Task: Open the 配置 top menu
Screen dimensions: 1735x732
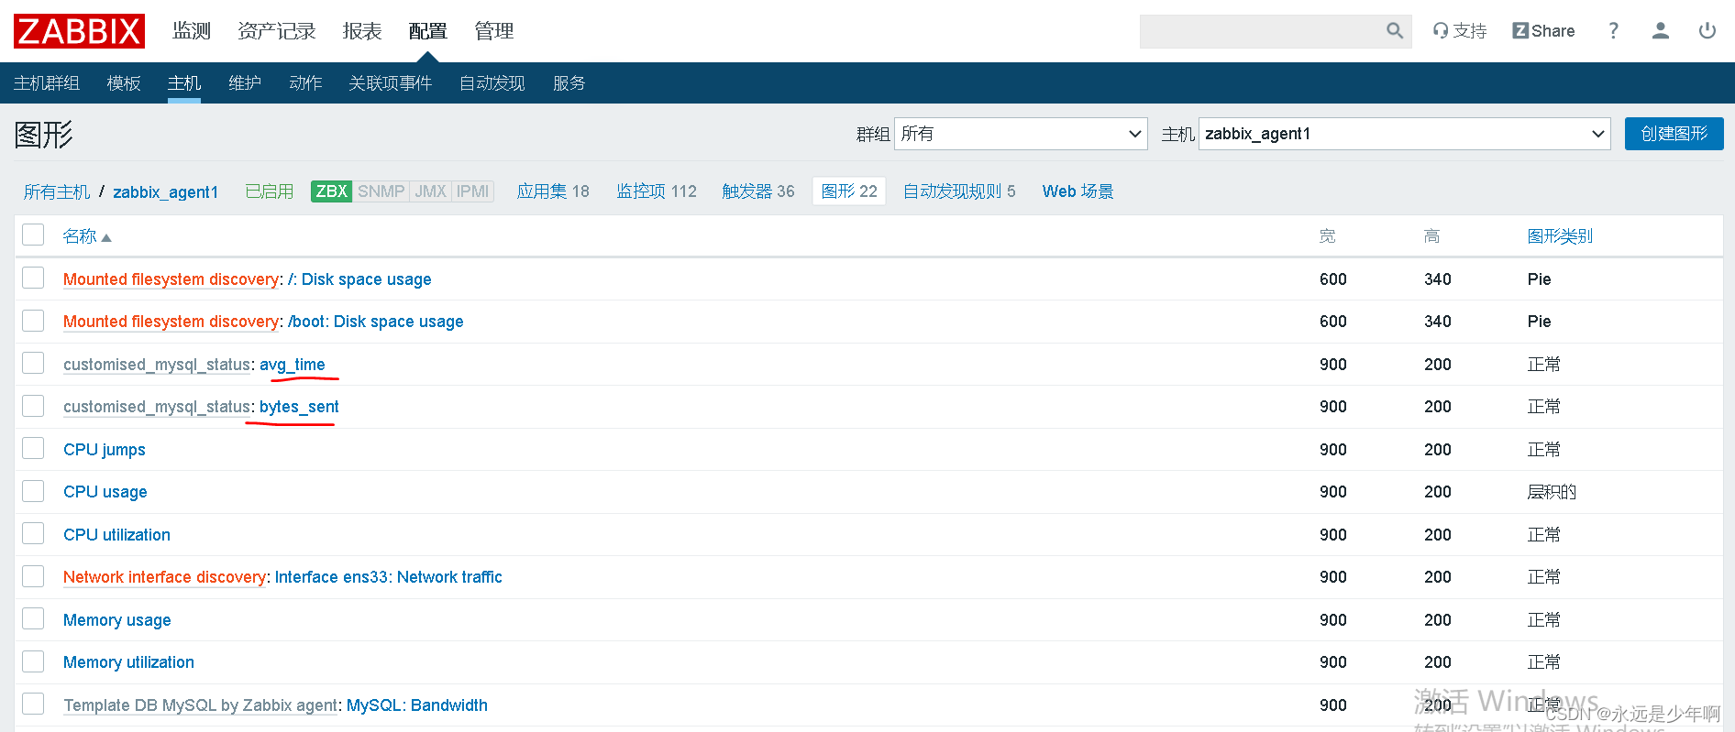Action: [x=428, y=31]
